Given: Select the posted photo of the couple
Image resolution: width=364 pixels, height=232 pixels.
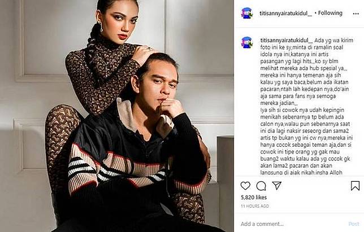Looking at the screenshot, I should 117,116.
